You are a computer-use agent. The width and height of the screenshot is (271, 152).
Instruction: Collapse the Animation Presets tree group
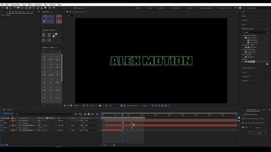pos(242,35)
